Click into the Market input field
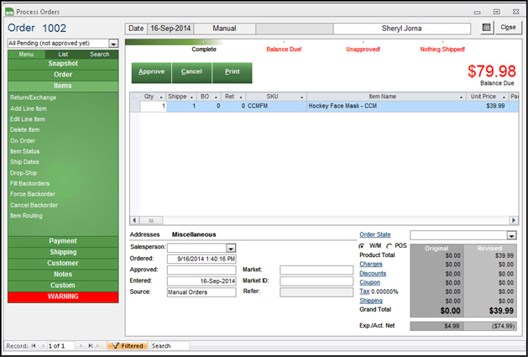 [x=316, y=270]
